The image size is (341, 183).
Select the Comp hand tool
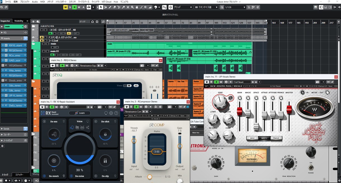tap(137, 7)
